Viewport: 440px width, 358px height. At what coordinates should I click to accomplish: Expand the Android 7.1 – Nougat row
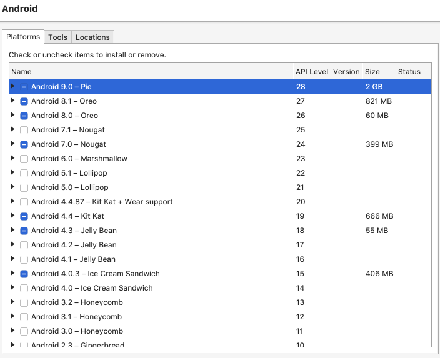(x=12, y=129)
